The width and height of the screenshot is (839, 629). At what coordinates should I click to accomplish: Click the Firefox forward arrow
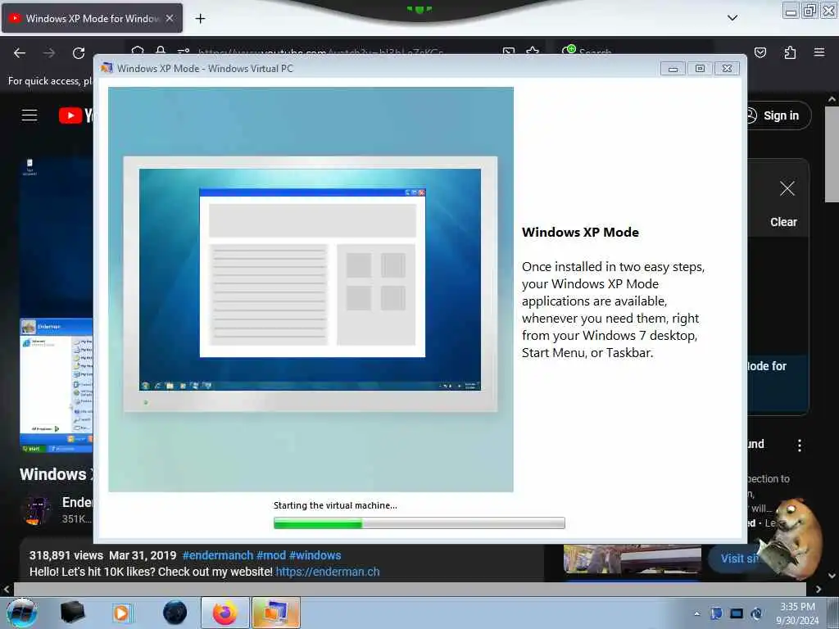[49, 53]
